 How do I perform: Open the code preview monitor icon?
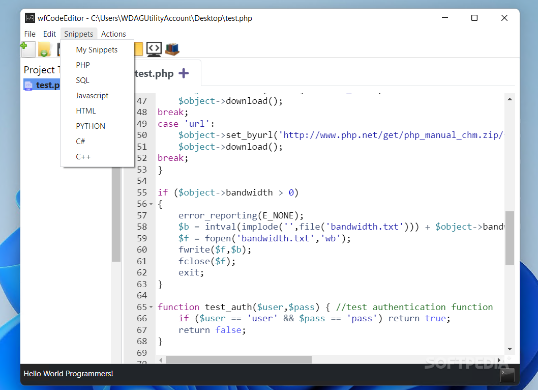point(154,49)
